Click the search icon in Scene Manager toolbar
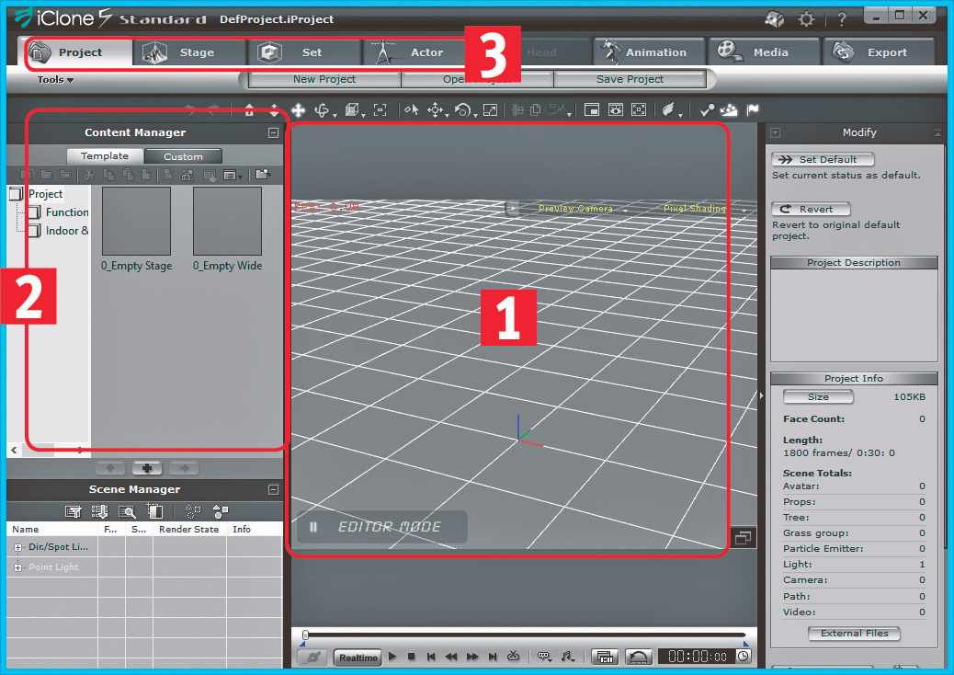The image size is (954, 675). pos(128,511)
